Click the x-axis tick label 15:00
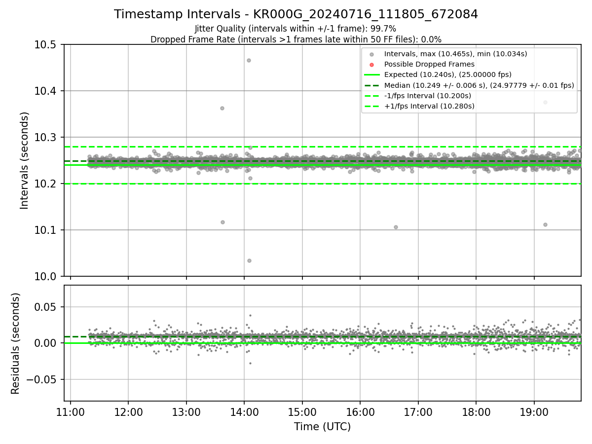Screen dimensions: 592x444 (302, 412)
